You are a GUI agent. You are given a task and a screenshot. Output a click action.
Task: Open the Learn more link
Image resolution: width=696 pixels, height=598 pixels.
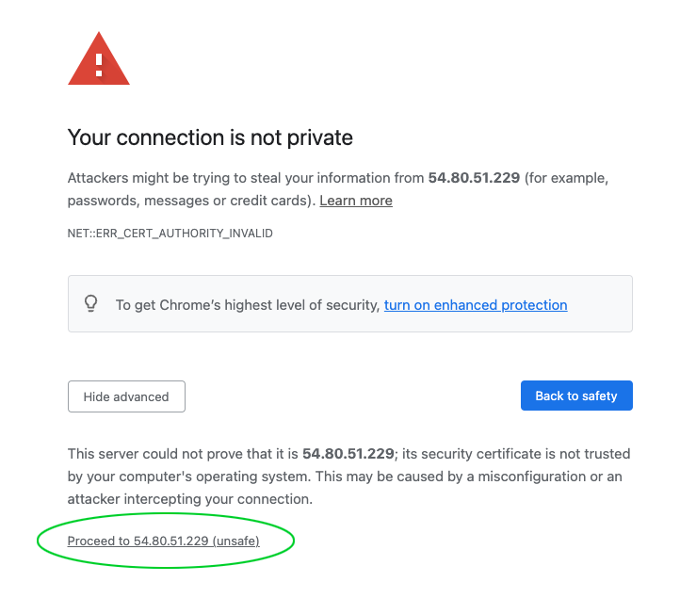(x=356, y=201)
